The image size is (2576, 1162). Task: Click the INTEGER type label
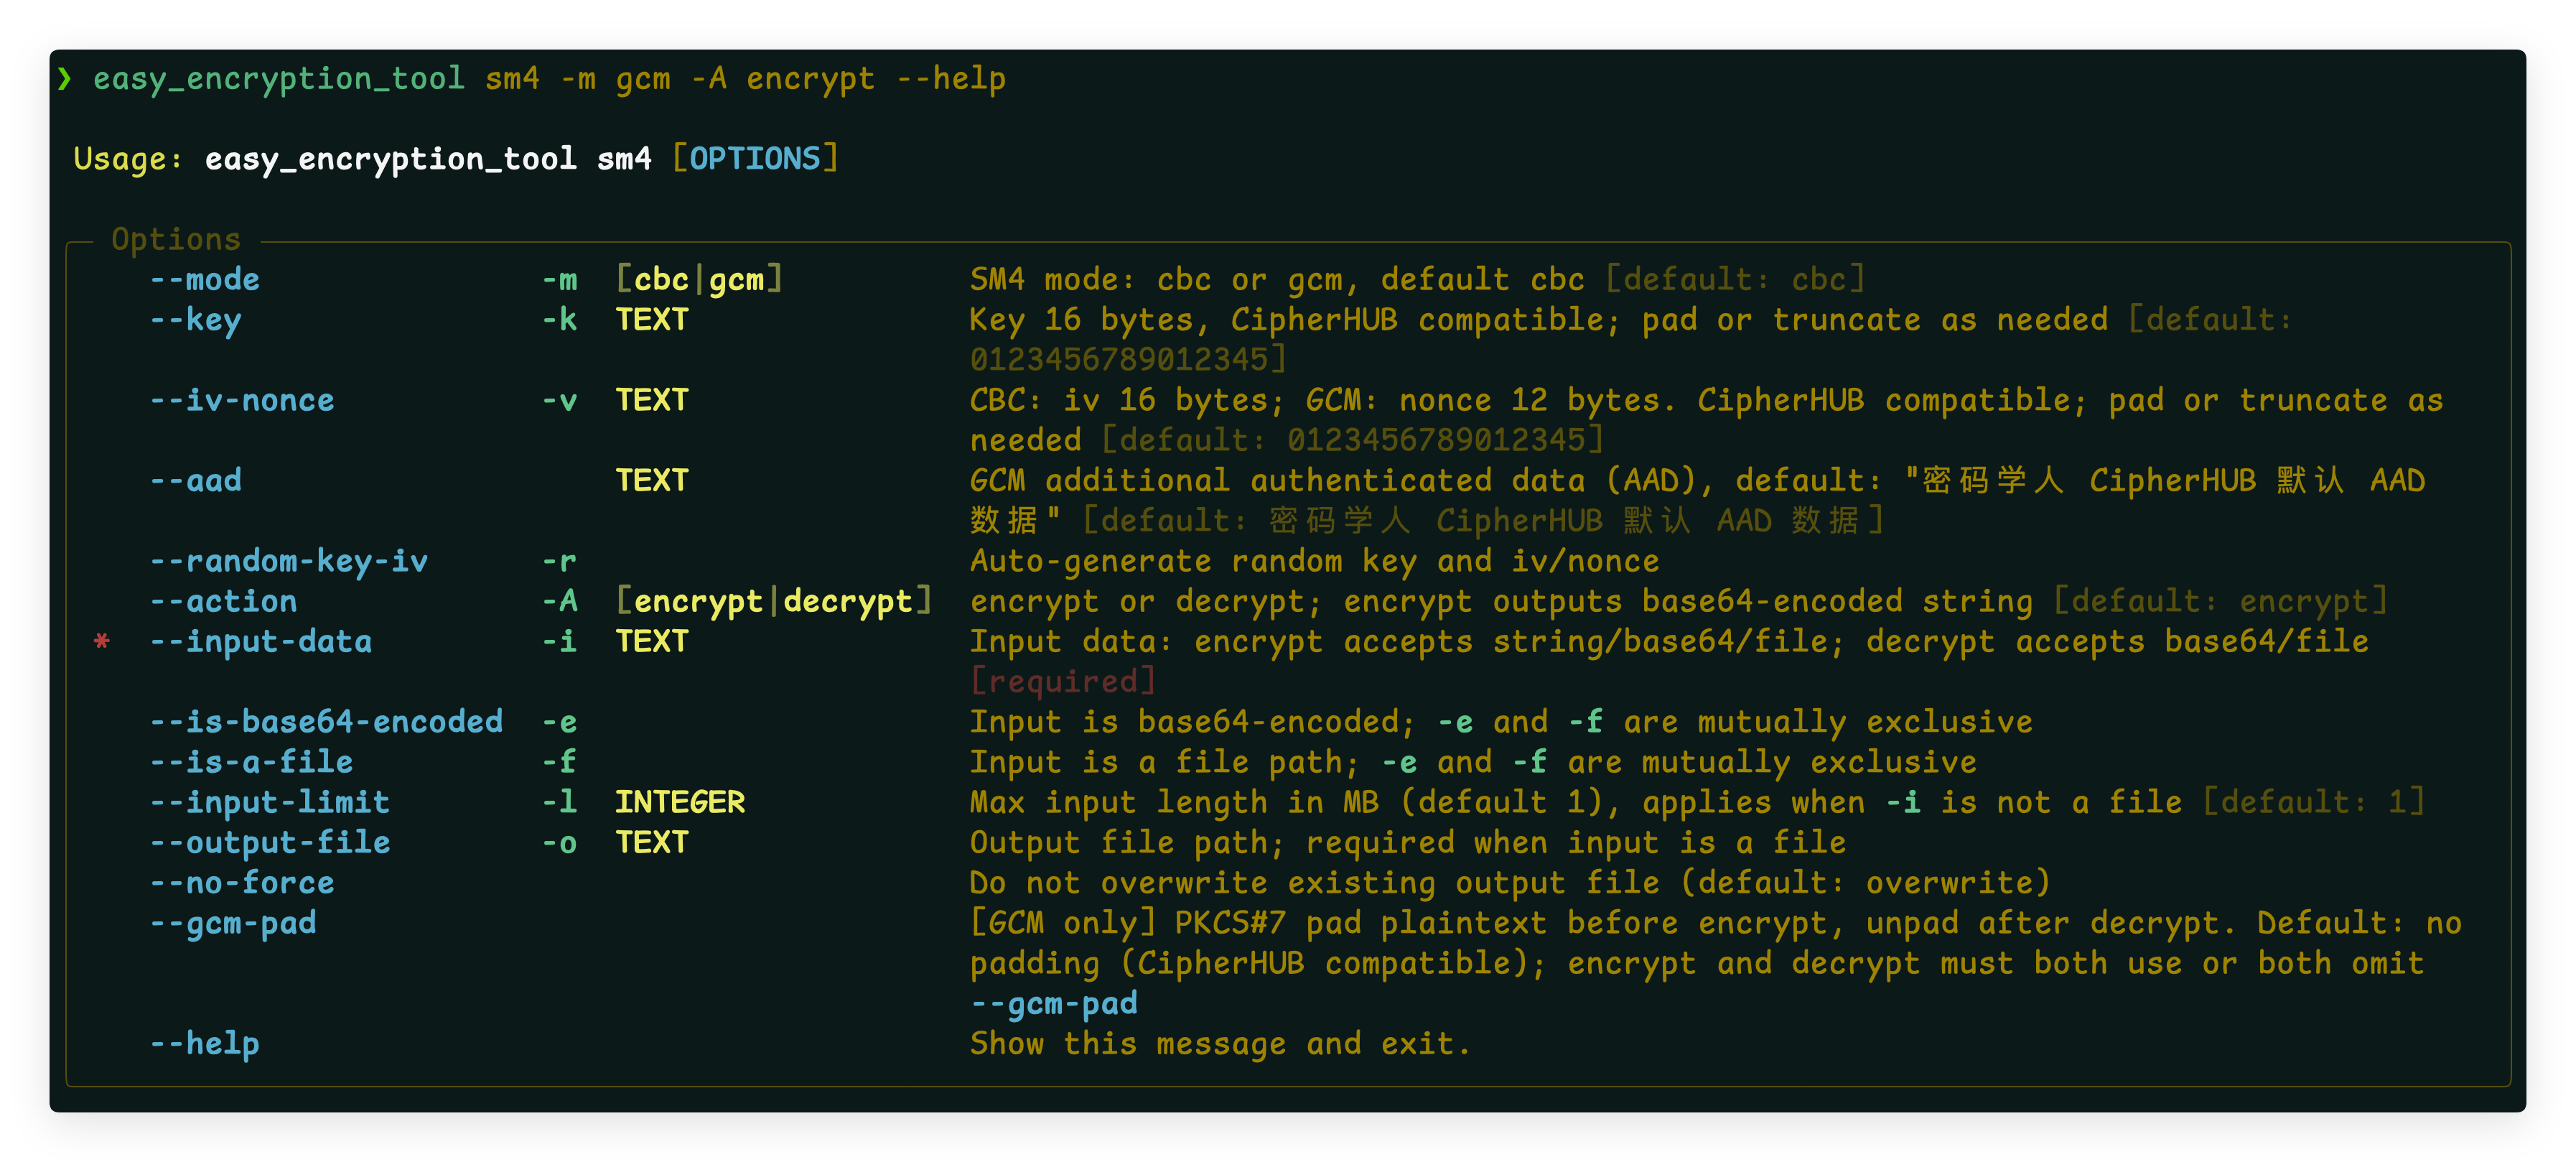tap(680, 802)
